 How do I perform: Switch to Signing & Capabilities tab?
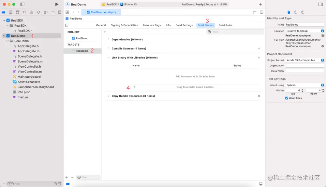pyautogui.click(x=124, y=25)
